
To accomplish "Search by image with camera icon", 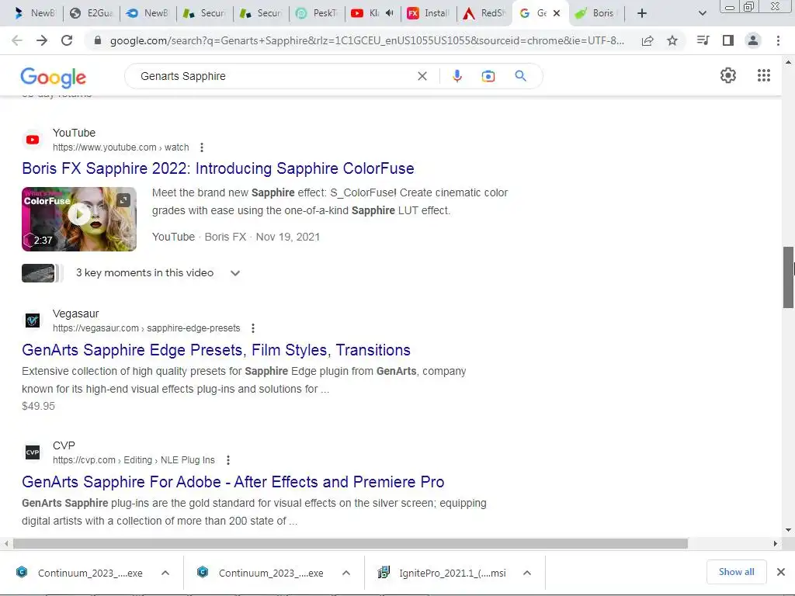I will (x=488, y=76).
